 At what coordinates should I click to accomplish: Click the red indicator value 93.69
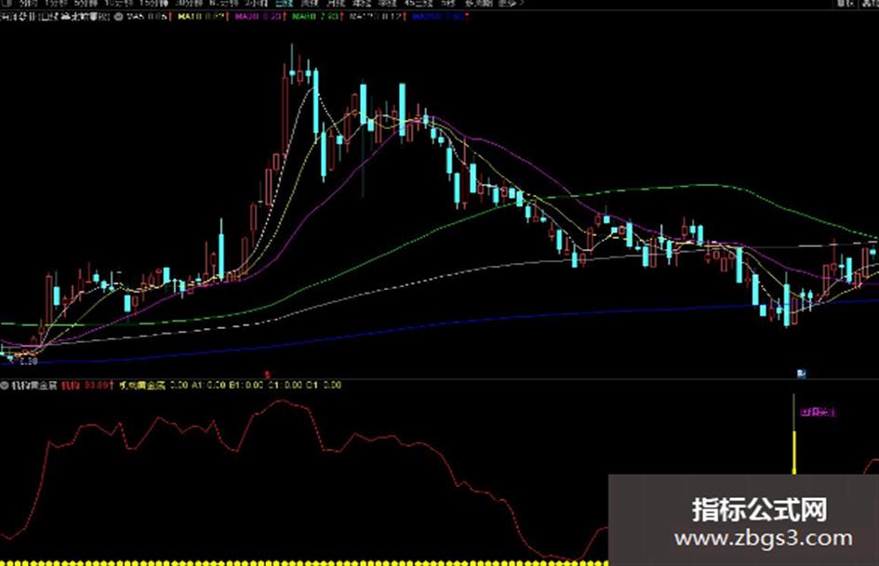[98, 385]
